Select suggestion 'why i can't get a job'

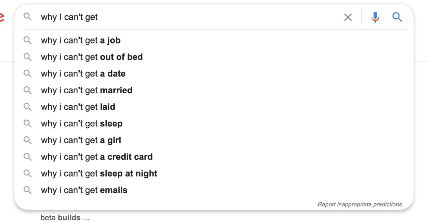click(x=214, y=40)
